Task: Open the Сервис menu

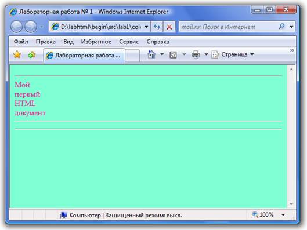Action: pos(129,42)
